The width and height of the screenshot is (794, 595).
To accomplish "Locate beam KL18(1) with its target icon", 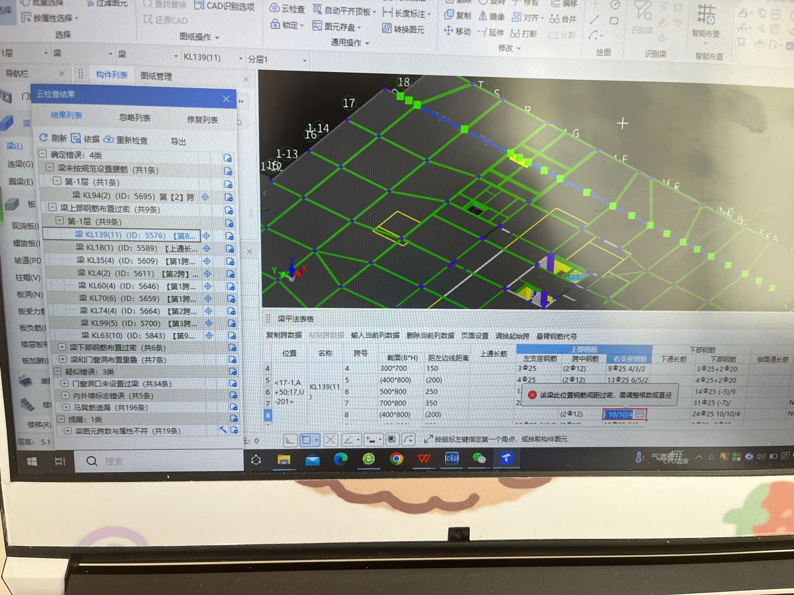I will pyautogui.click(x=207, y=248).
